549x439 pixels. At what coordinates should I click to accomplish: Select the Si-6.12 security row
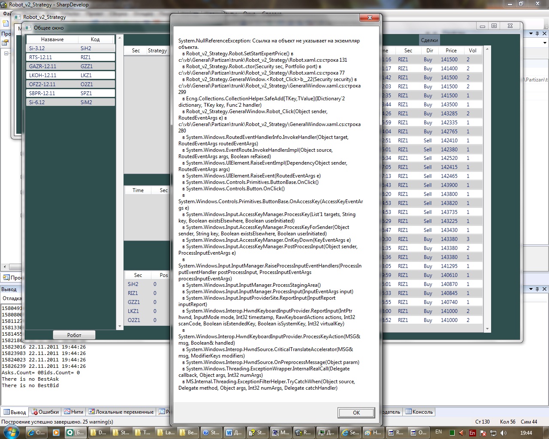tap(71, 102)
